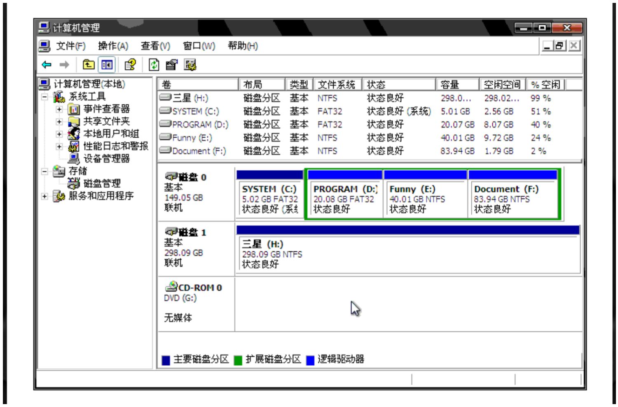Click the 本地用户和组 icon
The image size is (618, 407).
click(74, 134)
